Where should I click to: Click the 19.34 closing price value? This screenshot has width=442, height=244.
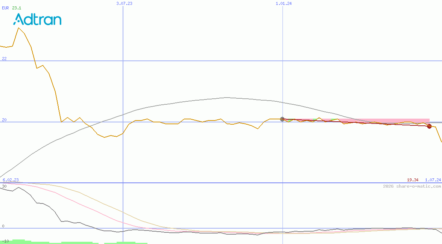[x=413, y=180]
